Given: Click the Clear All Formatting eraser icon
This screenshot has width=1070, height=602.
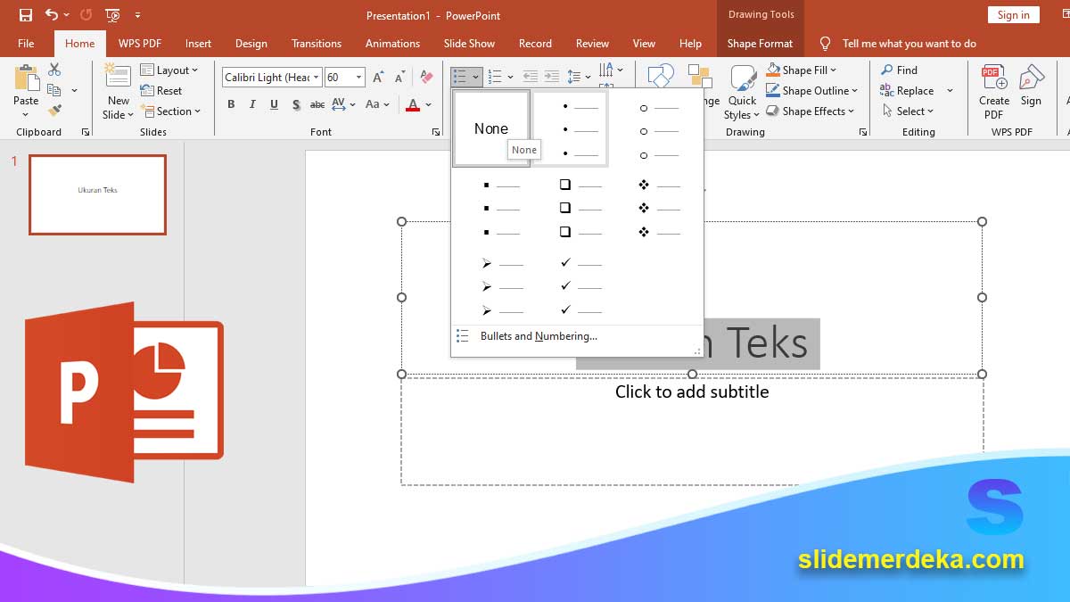Looking at the screenshot, I should point(426,78).
